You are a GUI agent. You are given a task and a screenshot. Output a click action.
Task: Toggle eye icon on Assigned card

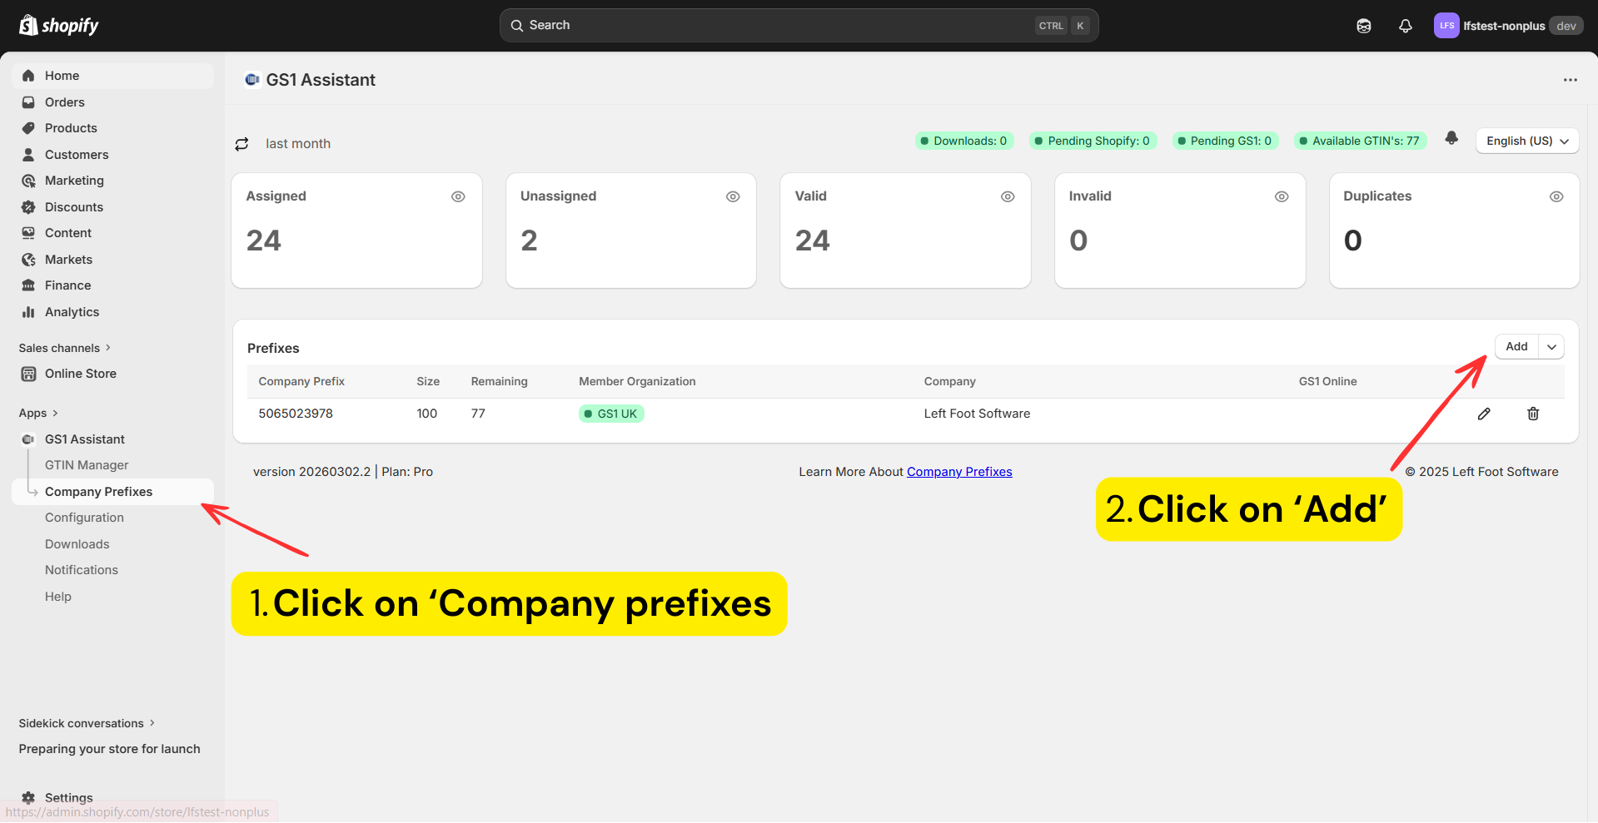(x=458, y=196)
